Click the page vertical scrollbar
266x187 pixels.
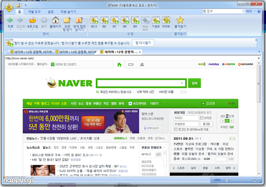click(x=259, y=84)
